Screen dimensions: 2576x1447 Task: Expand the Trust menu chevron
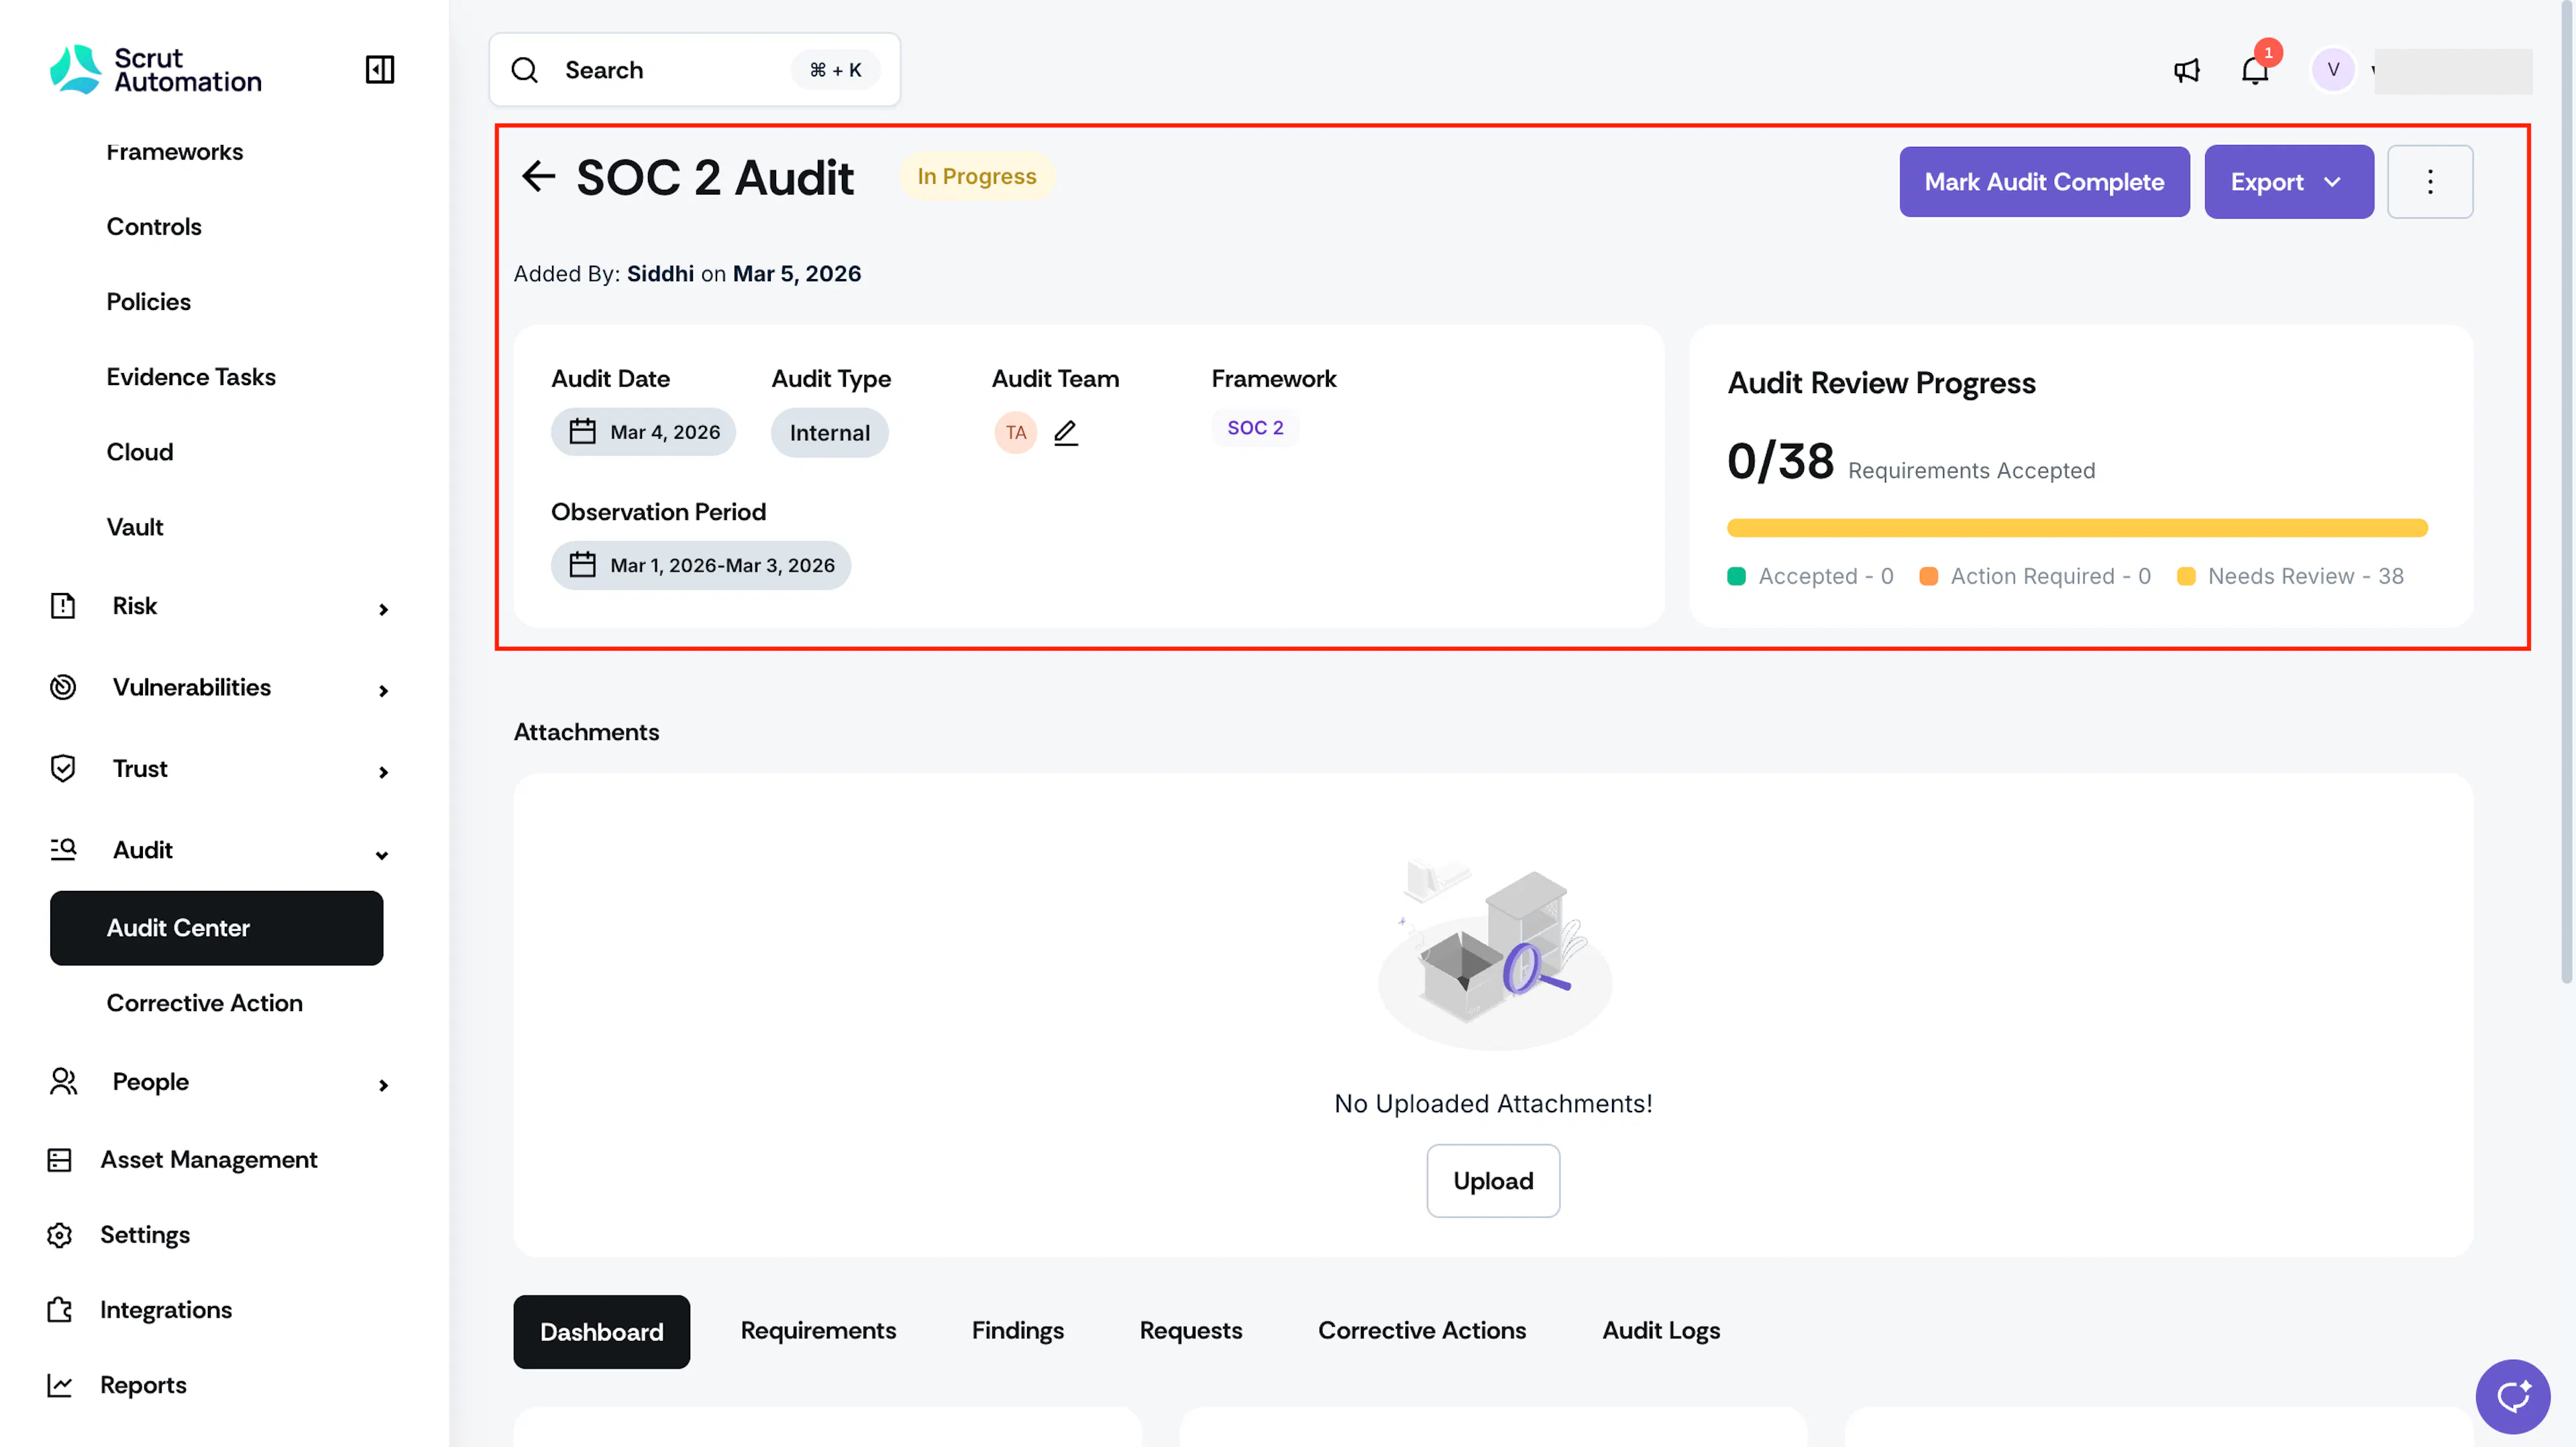(383, 772)
